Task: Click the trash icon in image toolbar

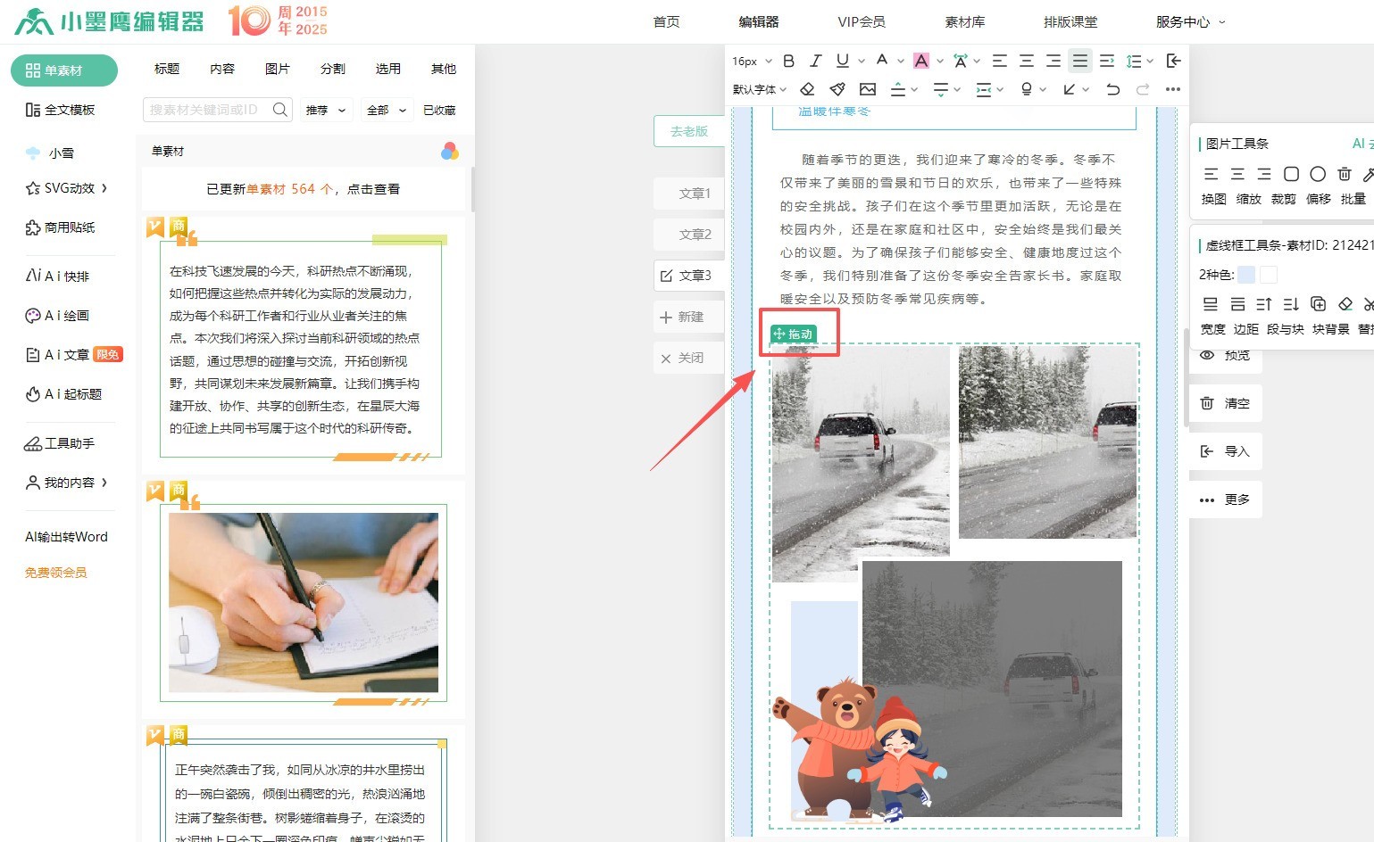Action: [x=1345, y=174]
